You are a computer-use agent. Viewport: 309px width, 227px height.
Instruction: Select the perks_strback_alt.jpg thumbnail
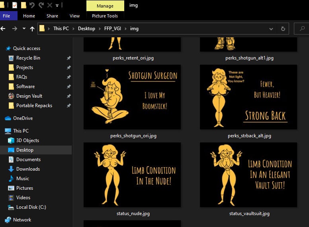click(x=248, y=97)
